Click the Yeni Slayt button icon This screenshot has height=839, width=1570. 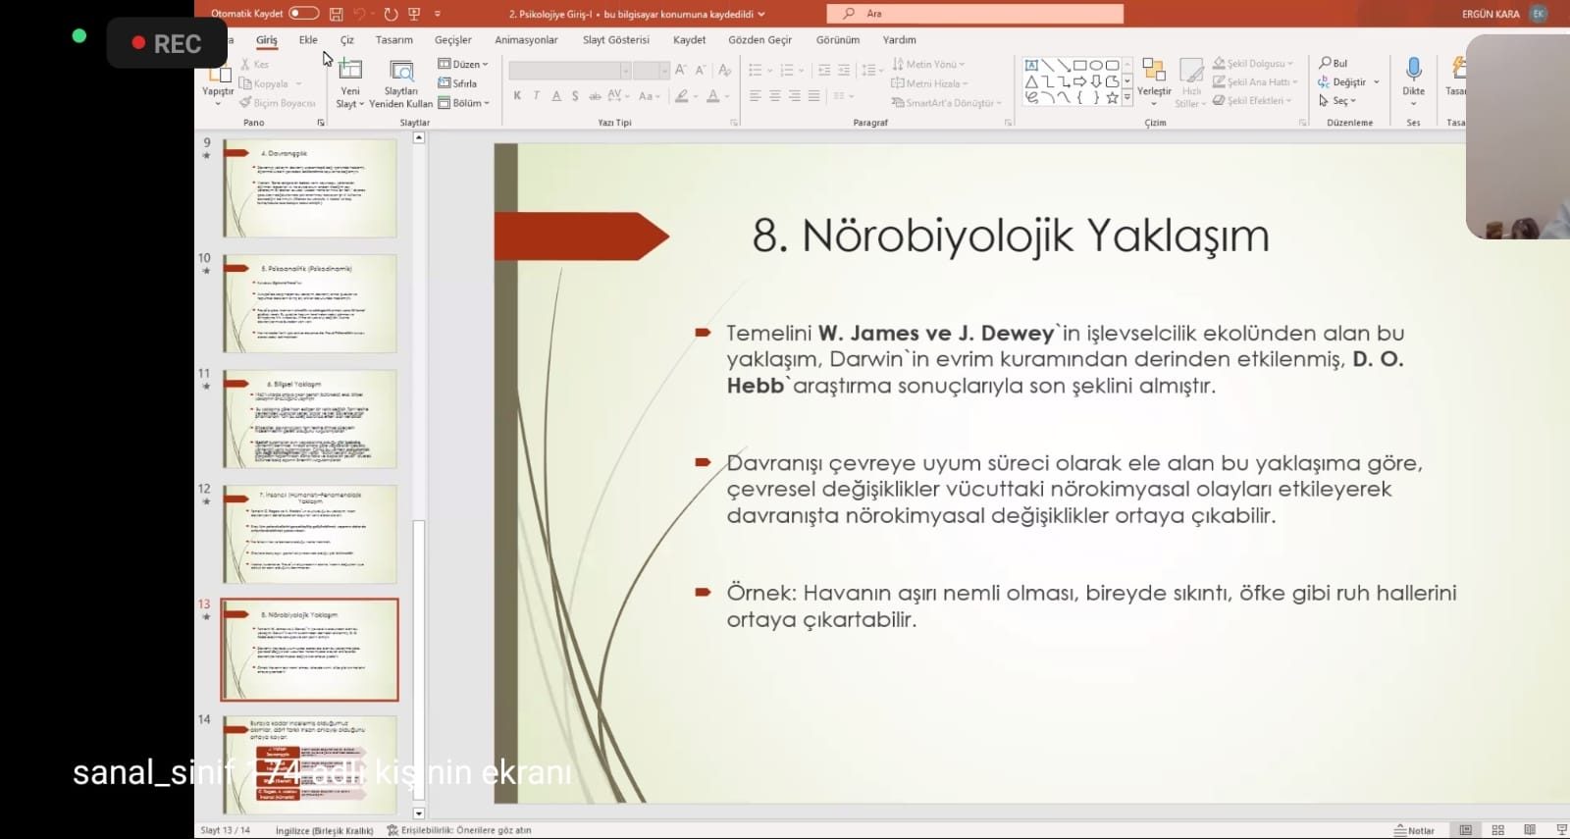pyautogui.click(x=350, y=70)
